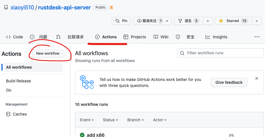Click the calendar icon on add x86 run
This screenshot has height=137, width=265.
click(x=231, y=135)
